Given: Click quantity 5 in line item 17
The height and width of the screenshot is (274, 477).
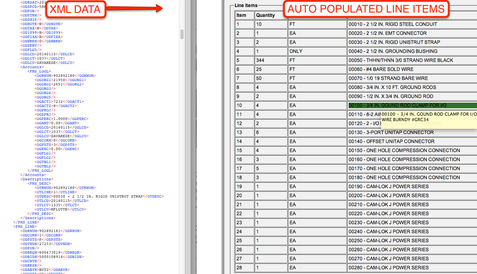Looking at the screenshot, I should click(x=271, y=169).
